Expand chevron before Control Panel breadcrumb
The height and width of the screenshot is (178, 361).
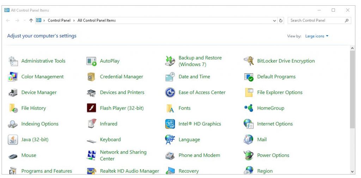click(44, 20)
